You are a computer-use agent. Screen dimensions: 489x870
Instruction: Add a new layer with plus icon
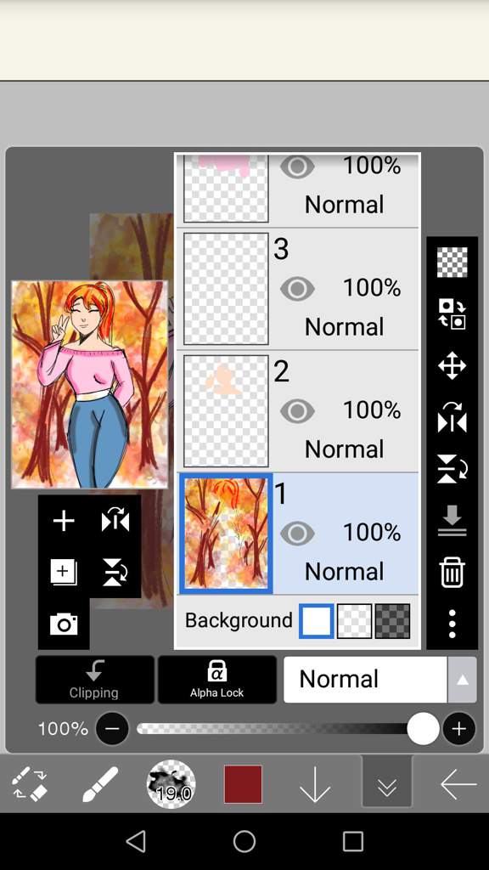64,521
